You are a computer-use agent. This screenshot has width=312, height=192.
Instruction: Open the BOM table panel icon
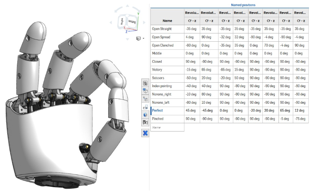pos(145,83)
